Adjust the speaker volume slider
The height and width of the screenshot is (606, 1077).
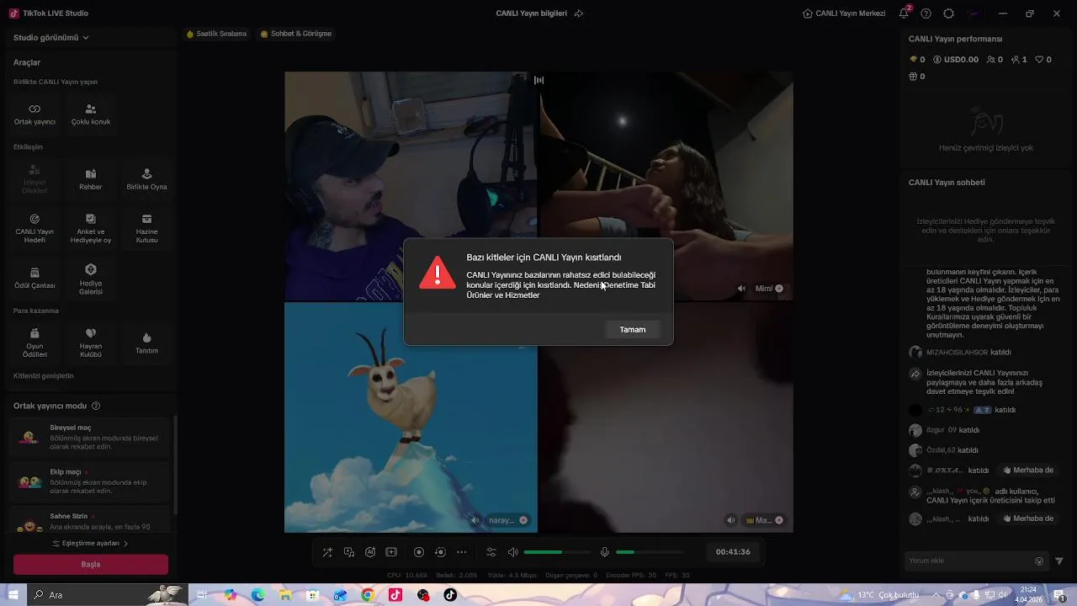[556, 552]
